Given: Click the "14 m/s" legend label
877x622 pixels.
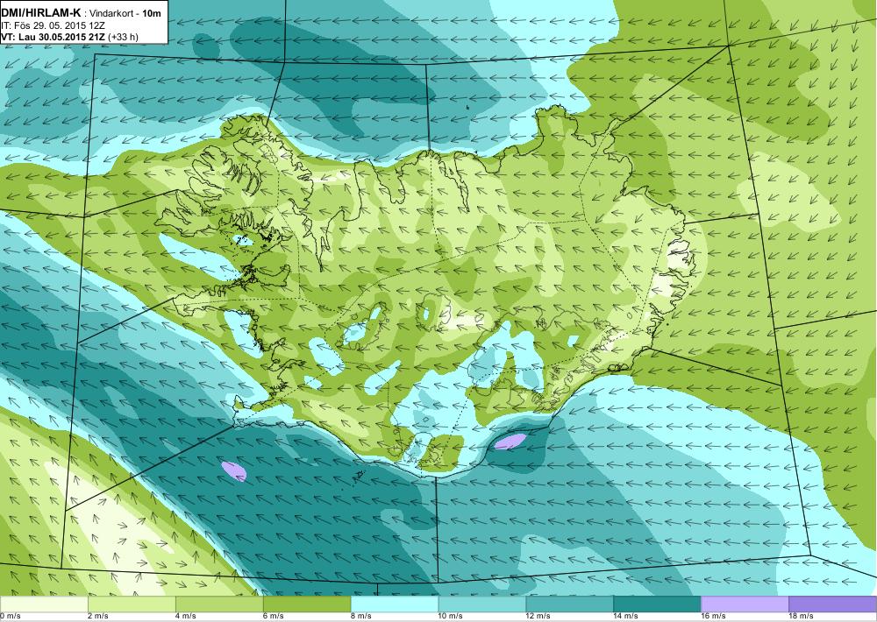Looking at the screenshot, I should (626, 617).
